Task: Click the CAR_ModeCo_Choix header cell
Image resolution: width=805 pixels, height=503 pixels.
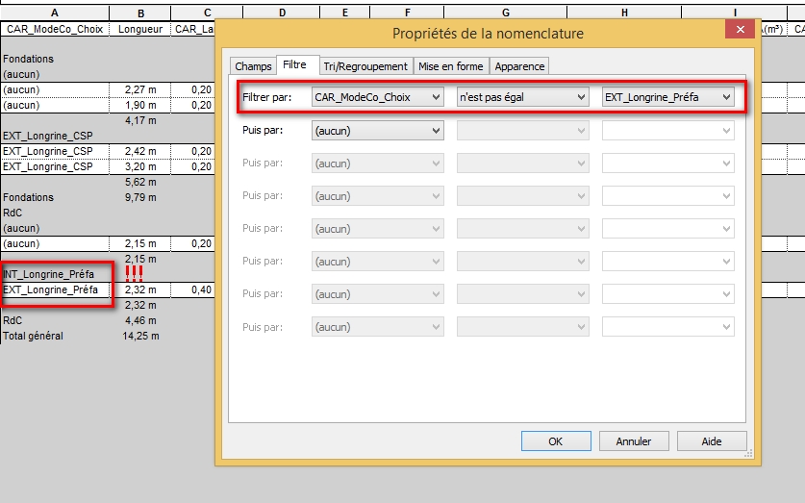Action: [54, 29]
